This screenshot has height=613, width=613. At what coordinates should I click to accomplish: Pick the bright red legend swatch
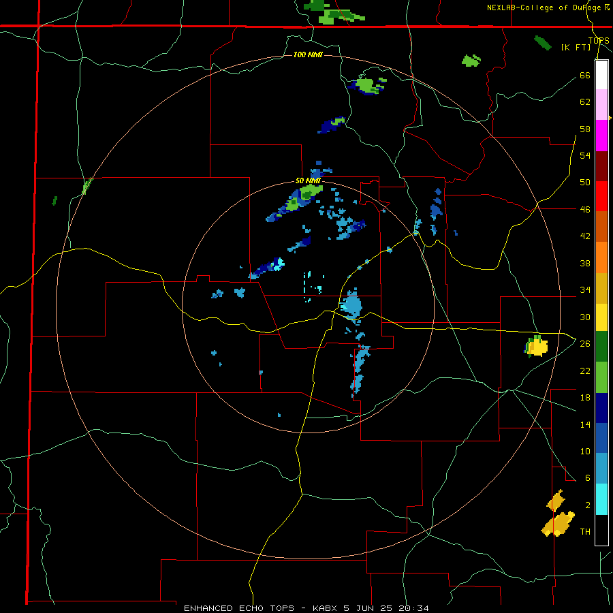tap(601, 196)
